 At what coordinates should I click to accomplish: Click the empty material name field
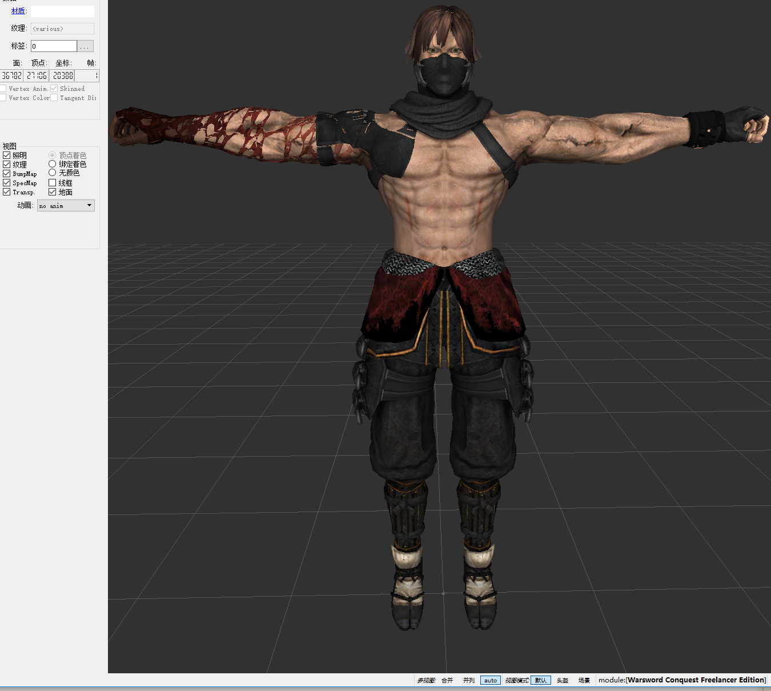point(62,11)
